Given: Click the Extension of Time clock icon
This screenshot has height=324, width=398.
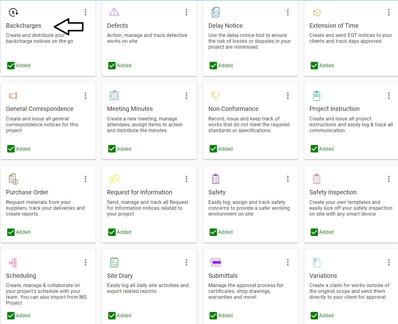Looking at the screenshot, I should click(x=317, y=13).
